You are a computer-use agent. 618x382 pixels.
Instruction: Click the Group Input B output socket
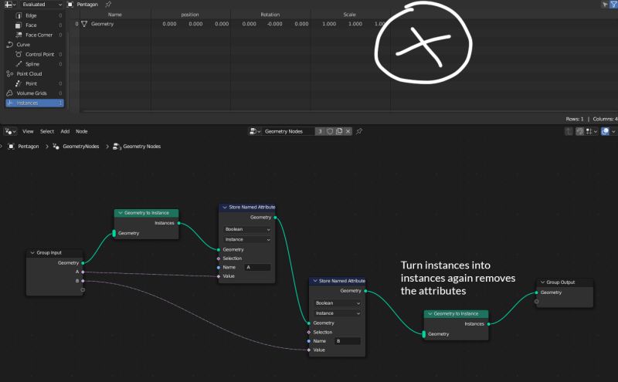coord(83,281)
